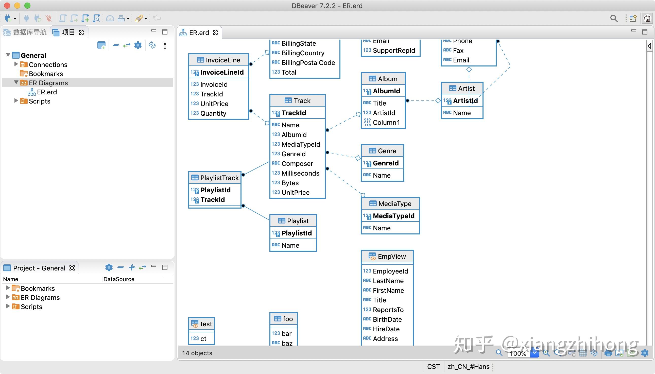
Task: Toggle the grid display in diagram toolbar
Action: [583, 353]
